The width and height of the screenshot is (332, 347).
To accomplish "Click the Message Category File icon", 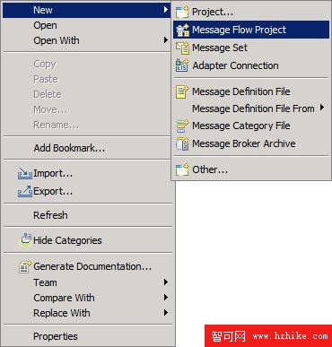I will click(182, 126).
